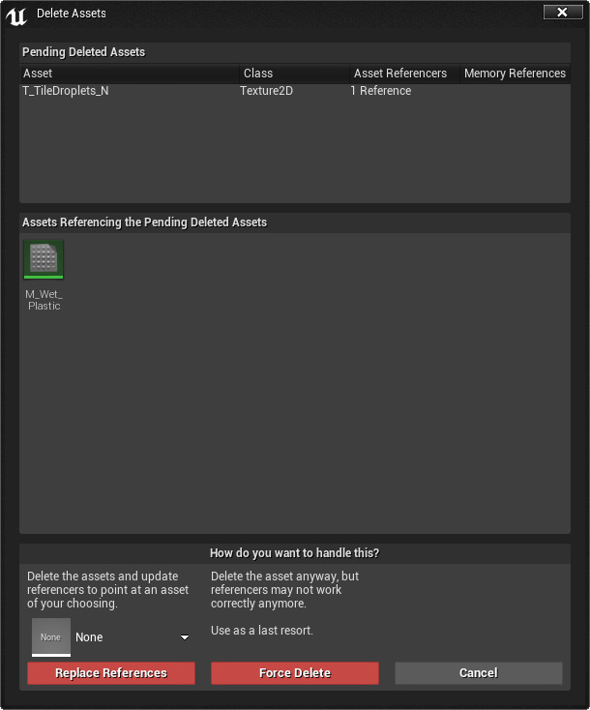
Task: Select the T_TileDroplets_N asset row
Action: point(295,91)
